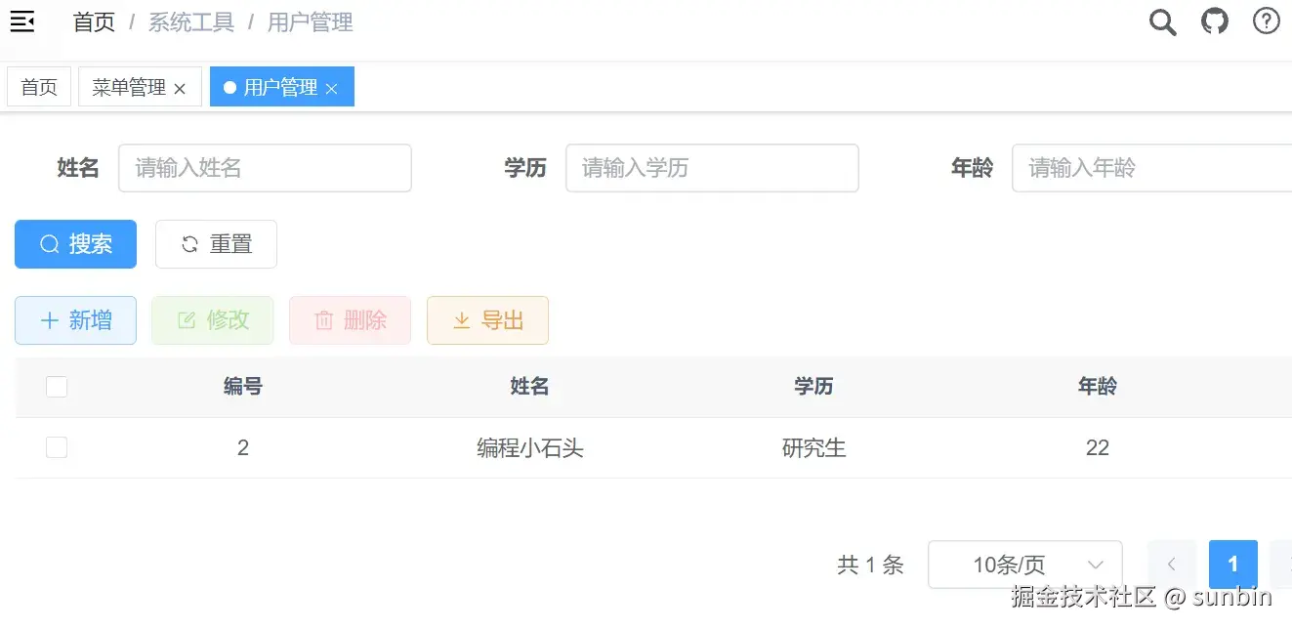Expand the 10条/页 page size dropdown
1292x629 pixels.
[x=1025, y=565]
